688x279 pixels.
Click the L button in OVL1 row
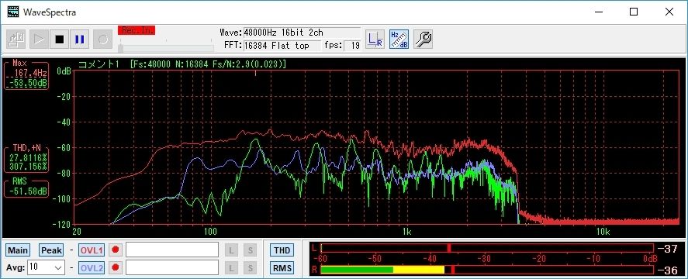[x=232, y=250]
